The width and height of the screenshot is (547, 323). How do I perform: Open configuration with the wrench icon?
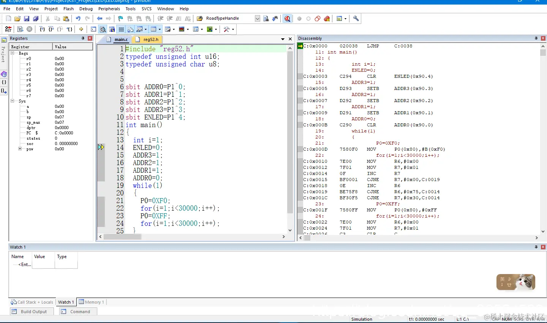(x=356, y=19)
